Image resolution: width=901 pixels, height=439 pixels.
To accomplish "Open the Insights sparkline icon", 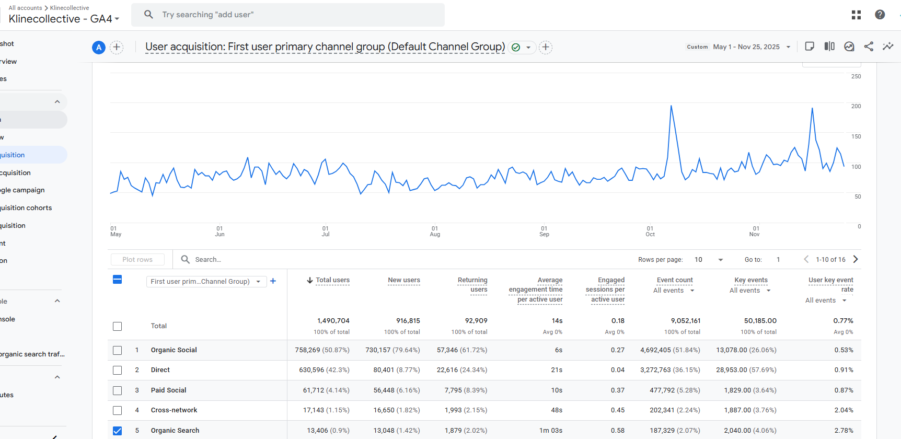I will pos(888,47).
